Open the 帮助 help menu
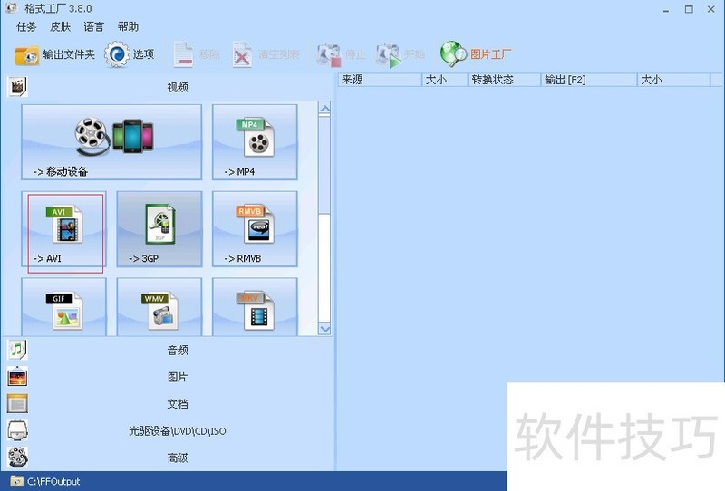This screenshot has width=725, height=491. coord(128,27)
